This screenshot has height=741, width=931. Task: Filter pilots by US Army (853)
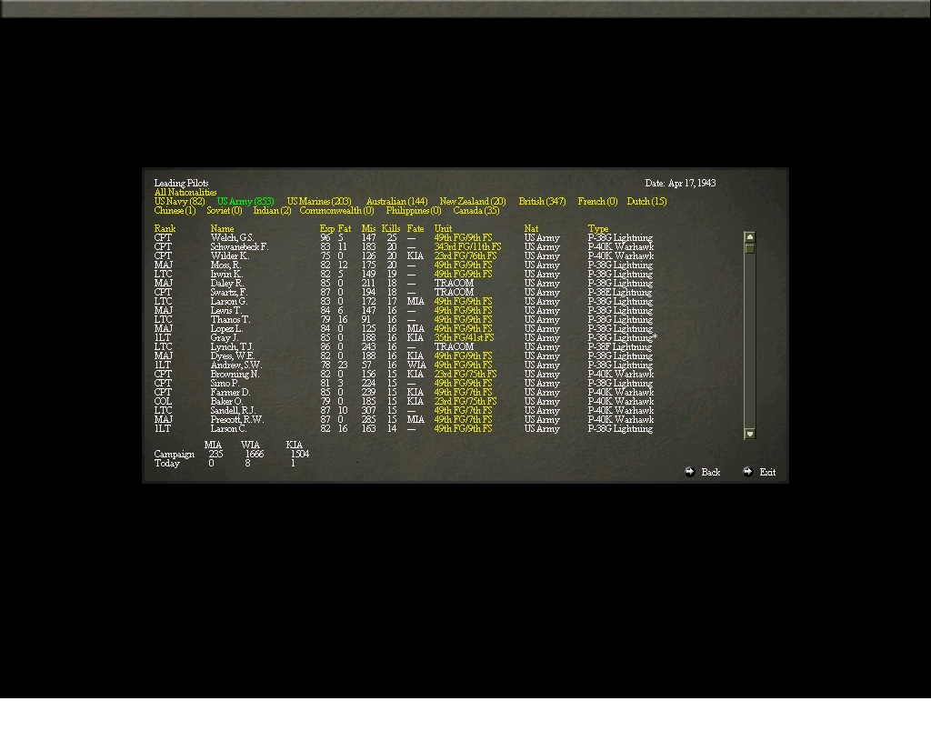click(x=245, y=201)
